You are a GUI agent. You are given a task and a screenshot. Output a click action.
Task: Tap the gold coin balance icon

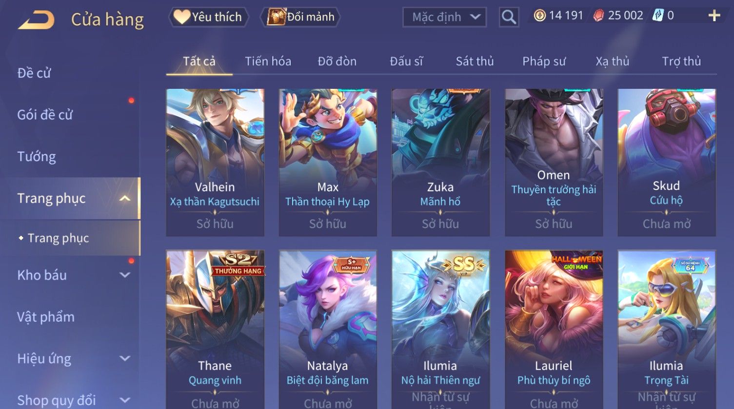(540, 16)
